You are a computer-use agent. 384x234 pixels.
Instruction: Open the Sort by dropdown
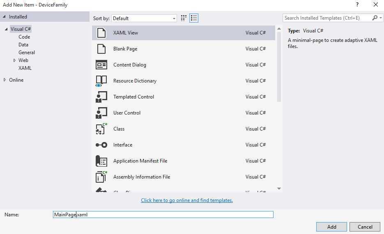pyautogui.click(x=144, y=18)
